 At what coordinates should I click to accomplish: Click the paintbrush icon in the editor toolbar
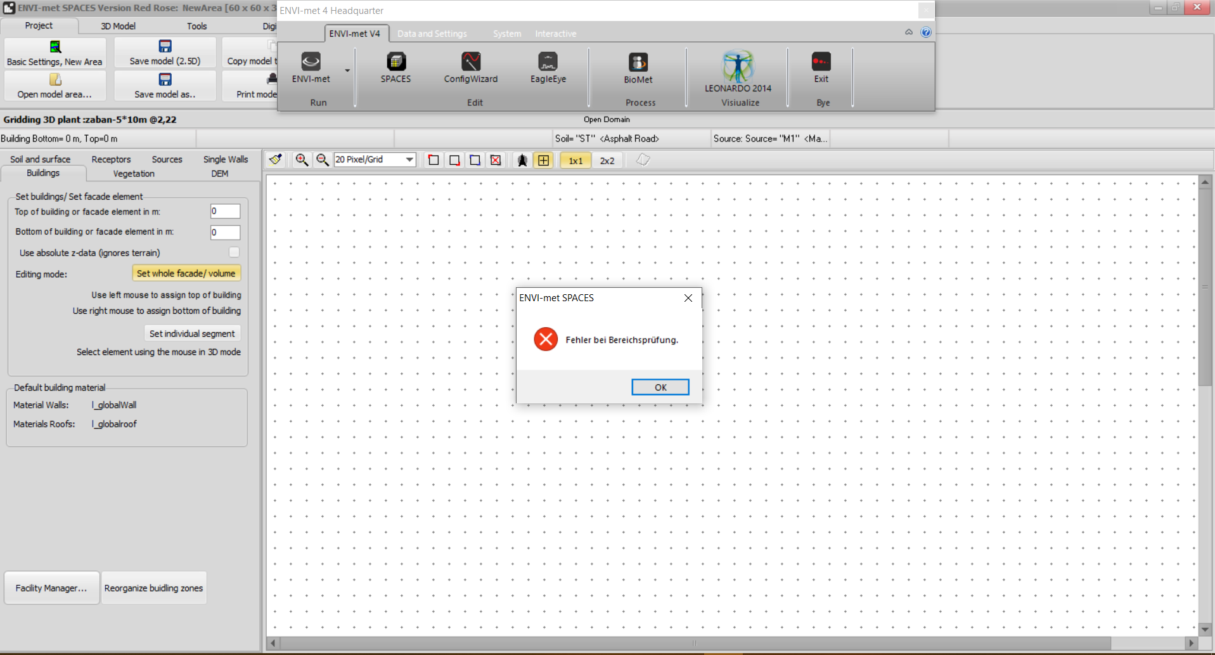coord(276,160)
